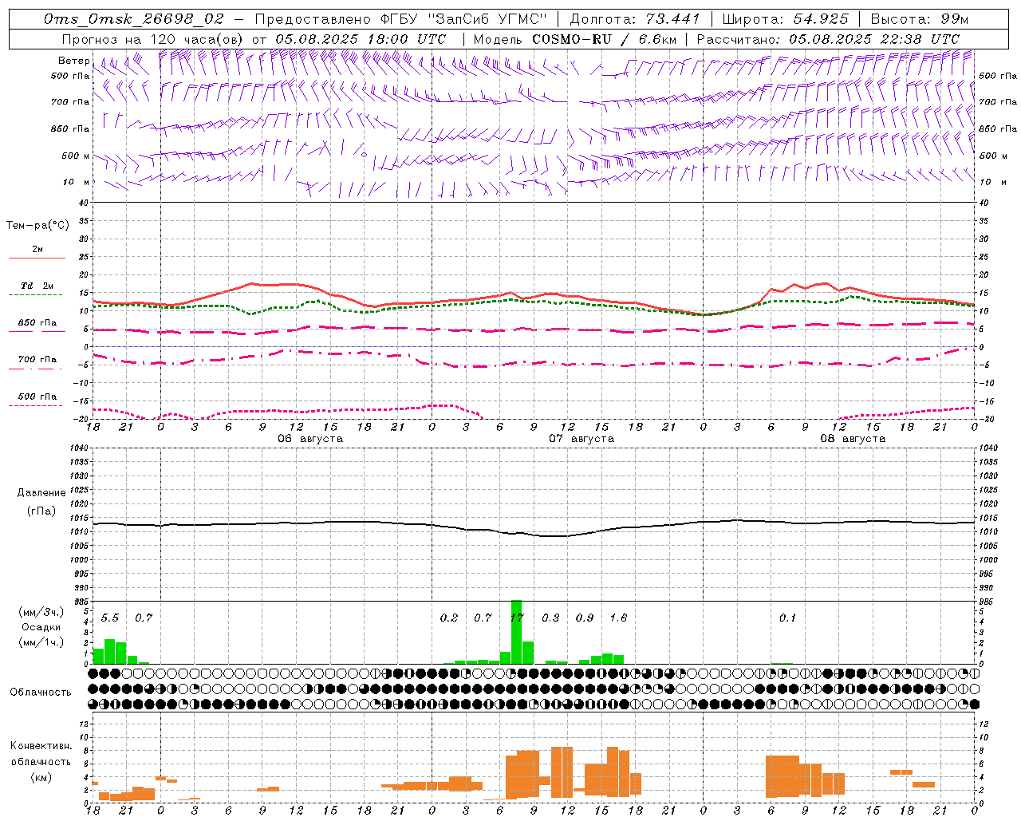Click the Ветер panel label
The width and height of the screenshot is (1021, 817).
click(x=73, y=61)
